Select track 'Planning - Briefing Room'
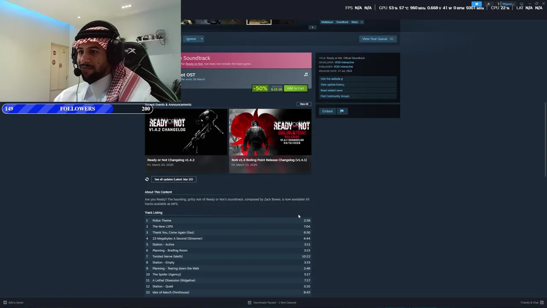 pos(228,251)
